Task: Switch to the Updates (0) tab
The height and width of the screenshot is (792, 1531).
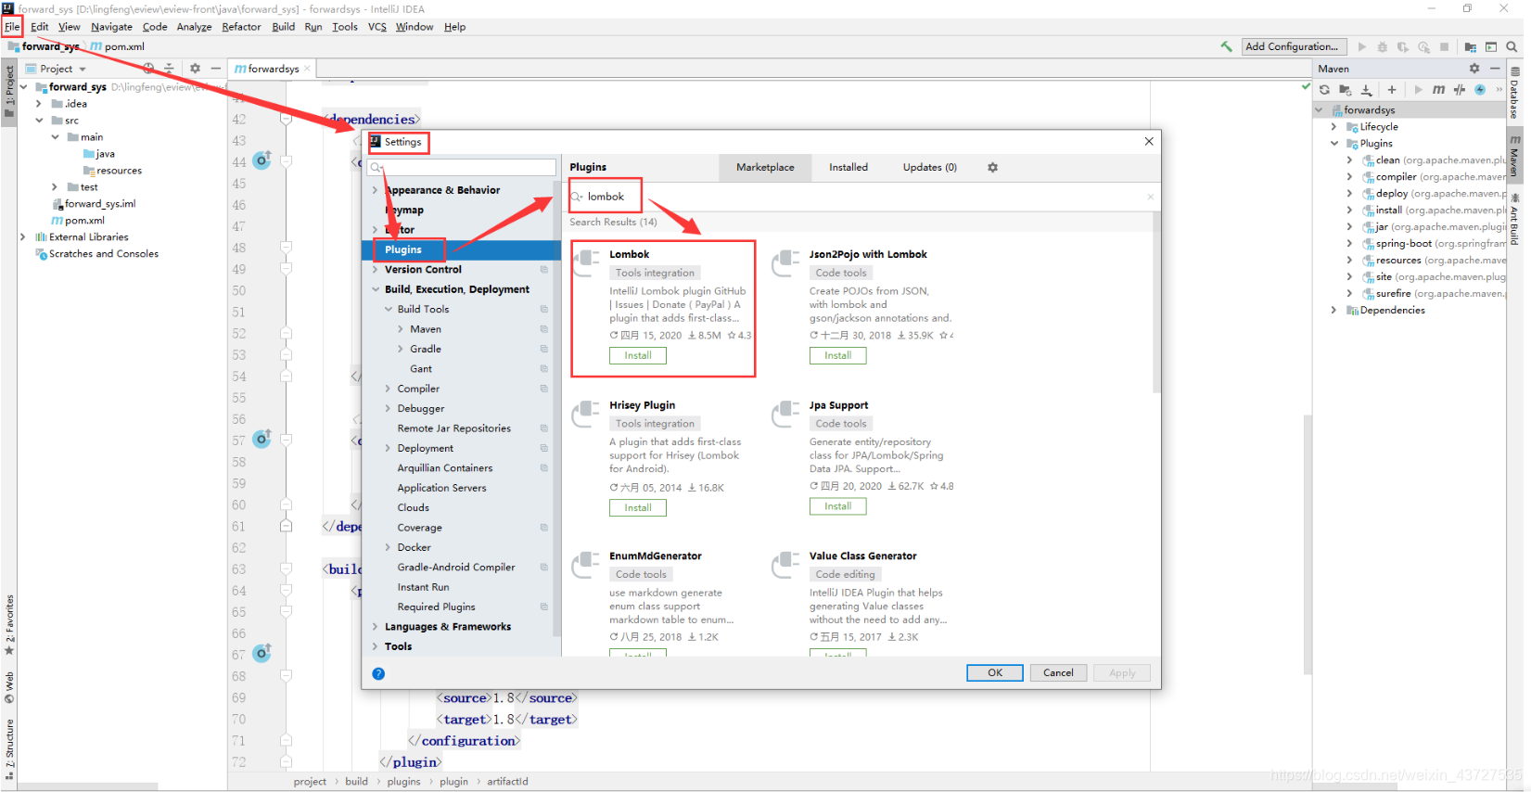Action: click(930, 168)
